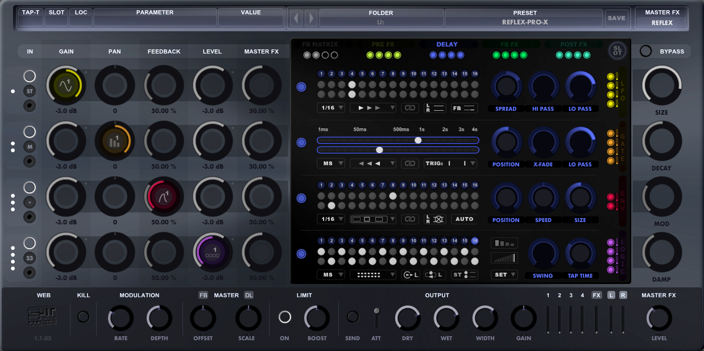Switch to the FB FX tab
Viewport: 704px width, 351px height.
(511, 44)
